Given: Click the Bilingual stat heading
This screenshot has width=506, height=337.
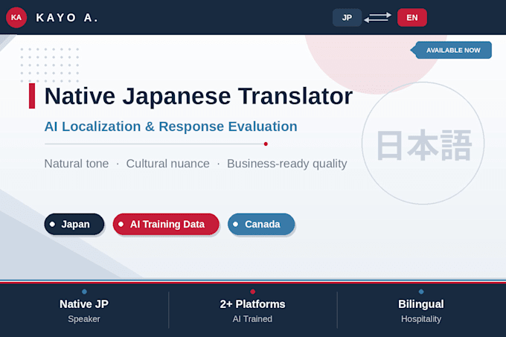Looking at the screenshot, I should pyautogui.click(x=421, y=304).
